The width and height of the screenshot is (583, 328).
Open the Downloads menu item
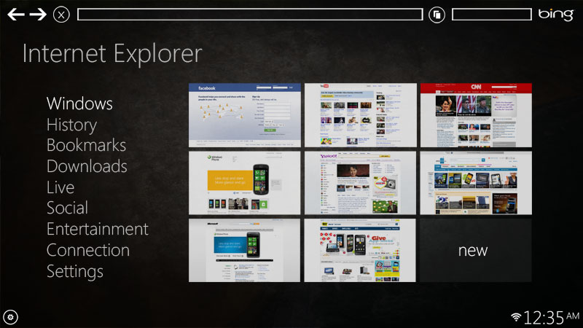(x=87, y=166)
